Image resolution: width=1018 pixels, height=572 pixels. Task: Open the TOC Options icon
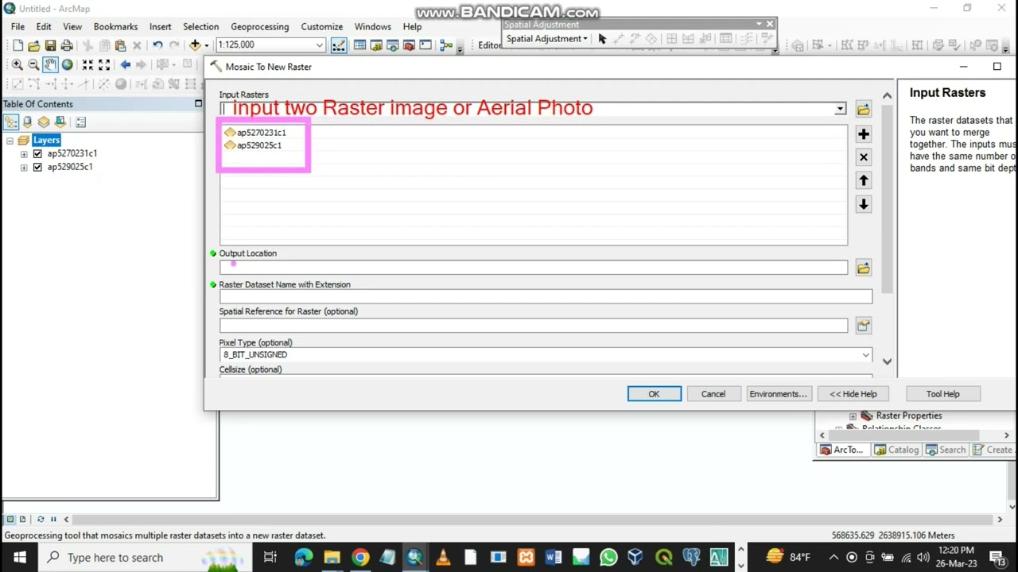tap(80, 122)
